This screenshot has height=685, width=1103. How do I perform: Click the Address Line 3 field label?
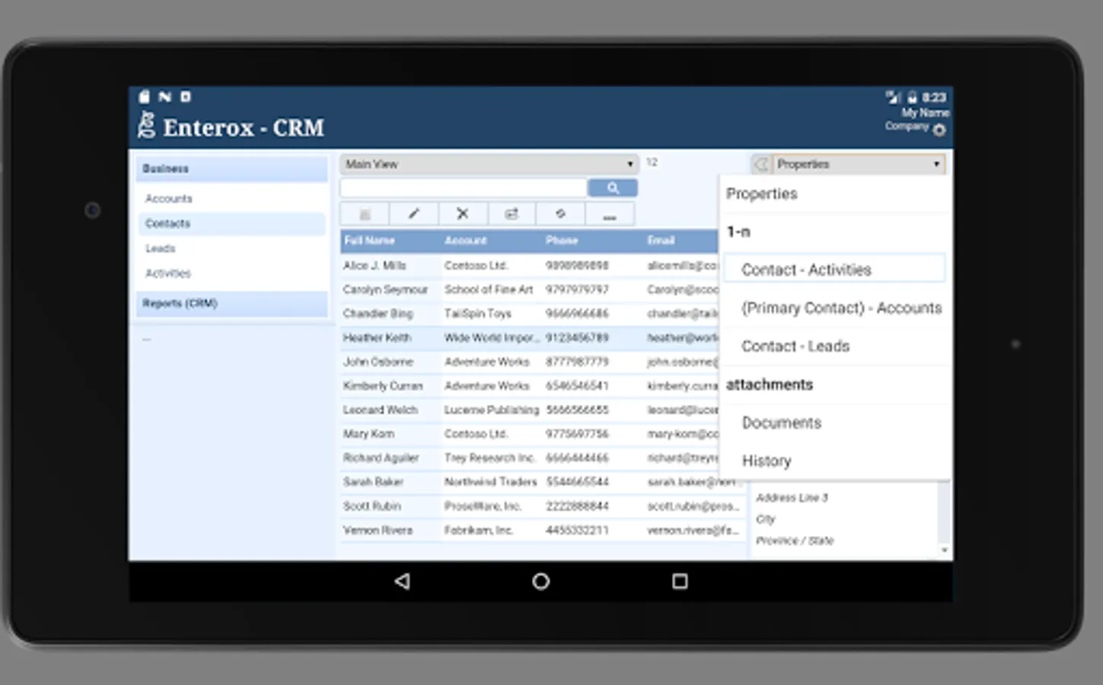coord(792,498)
